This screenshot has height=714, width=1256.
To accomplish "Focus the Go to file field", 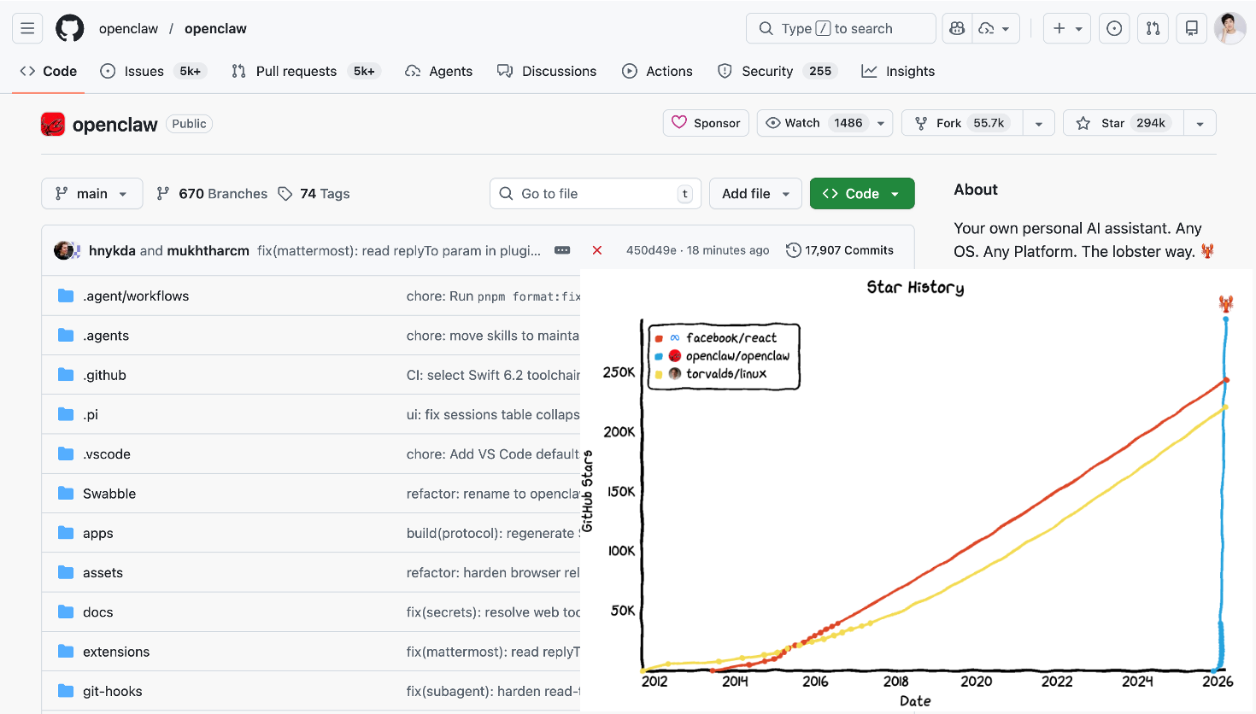I will point(596,194).
